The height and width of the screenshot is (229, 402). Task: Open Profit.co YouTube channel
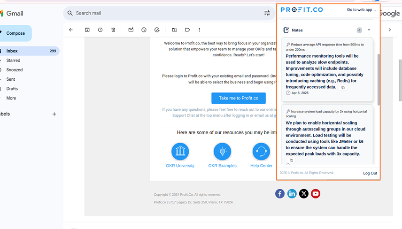pos(316,194)
